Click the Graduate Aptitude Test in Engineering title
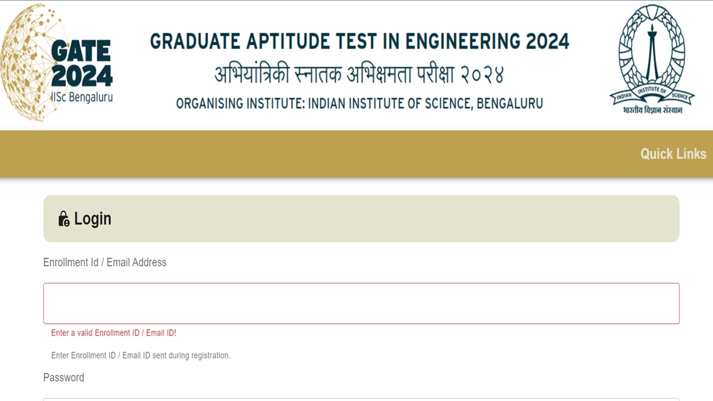Screen dimensions: 713x401 coord(359,42)
